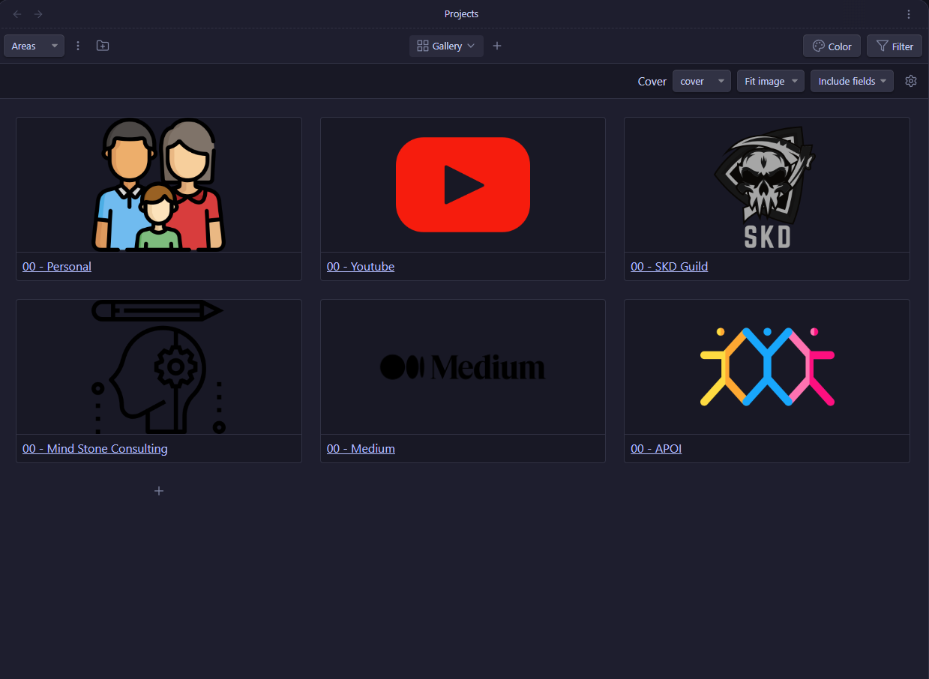The width and height of the screenshot is (929, 679).
Task: Open the Mind Stone Consulting head cover image
Action: [159, 366]
